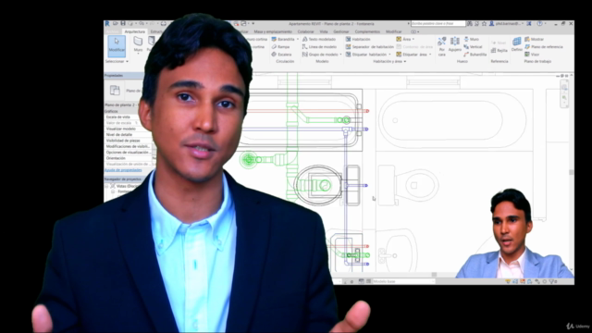Select the Barandilla railing tool
The image size is (592, 333).
click(283, 39)
